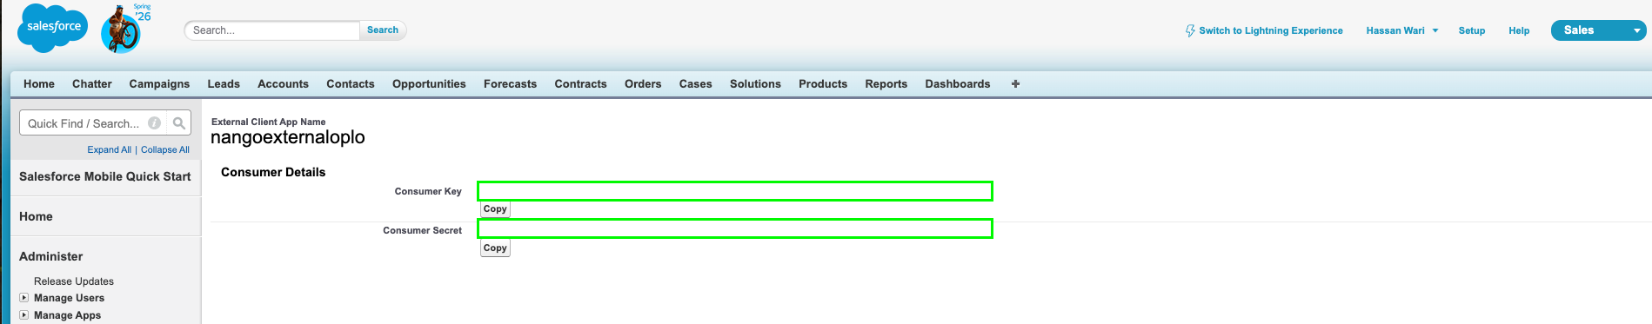Open the Accounts tab

pyautogui.click(x=283, y=83)
